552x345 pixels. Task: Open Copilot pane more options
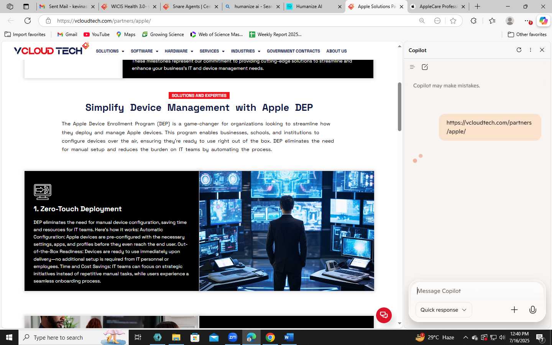[531, 50]
